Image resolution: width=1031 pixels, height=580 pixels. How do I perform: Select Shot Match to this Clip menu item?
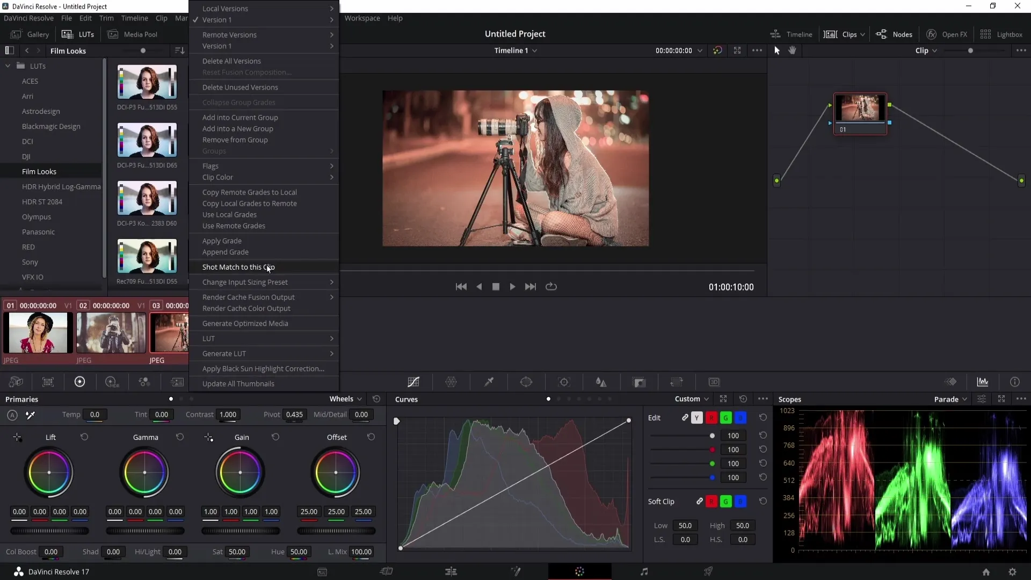239,267
